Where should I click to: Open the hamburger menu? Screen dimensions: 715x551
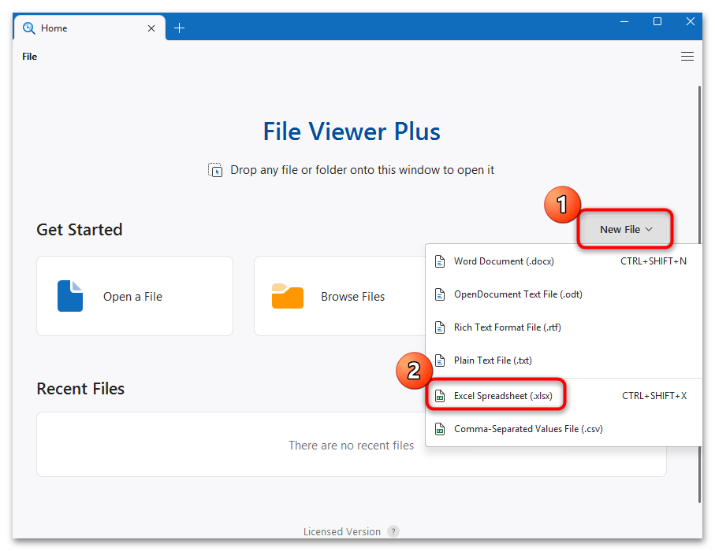tap(687, 56)
